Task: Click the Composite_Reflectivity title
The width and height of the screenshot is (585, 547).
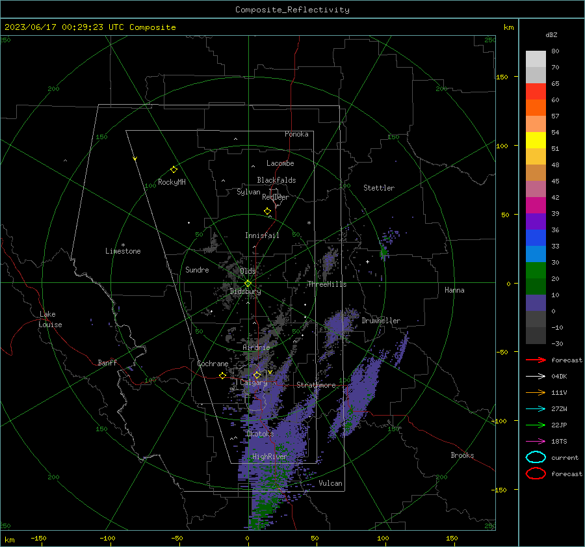Action: pos(292,10)
